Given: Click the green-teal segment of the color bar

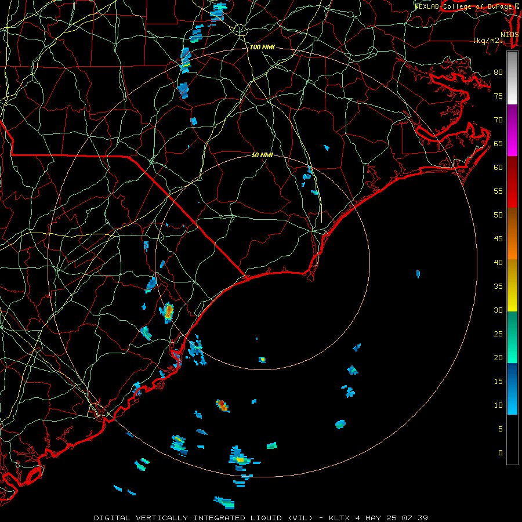Looking at the screenshot, I should pos(512,337).
